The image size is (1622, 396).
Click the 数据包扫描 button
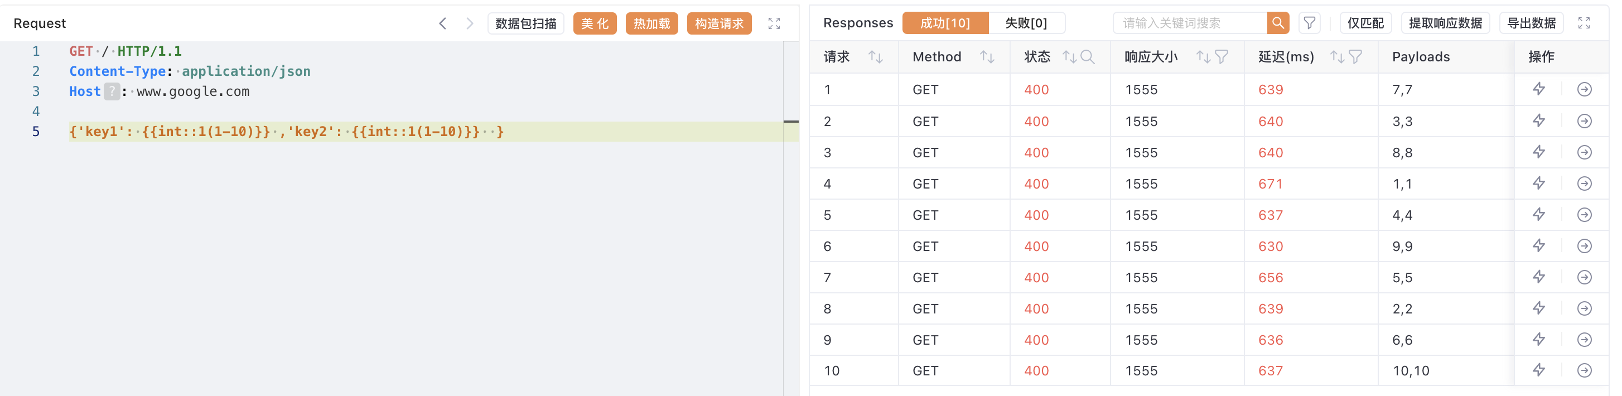click(x=525, y=23)
